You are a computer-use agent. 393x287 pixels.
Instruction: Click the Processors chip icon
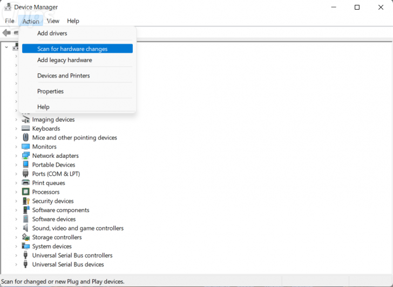[x=25, y=192]
